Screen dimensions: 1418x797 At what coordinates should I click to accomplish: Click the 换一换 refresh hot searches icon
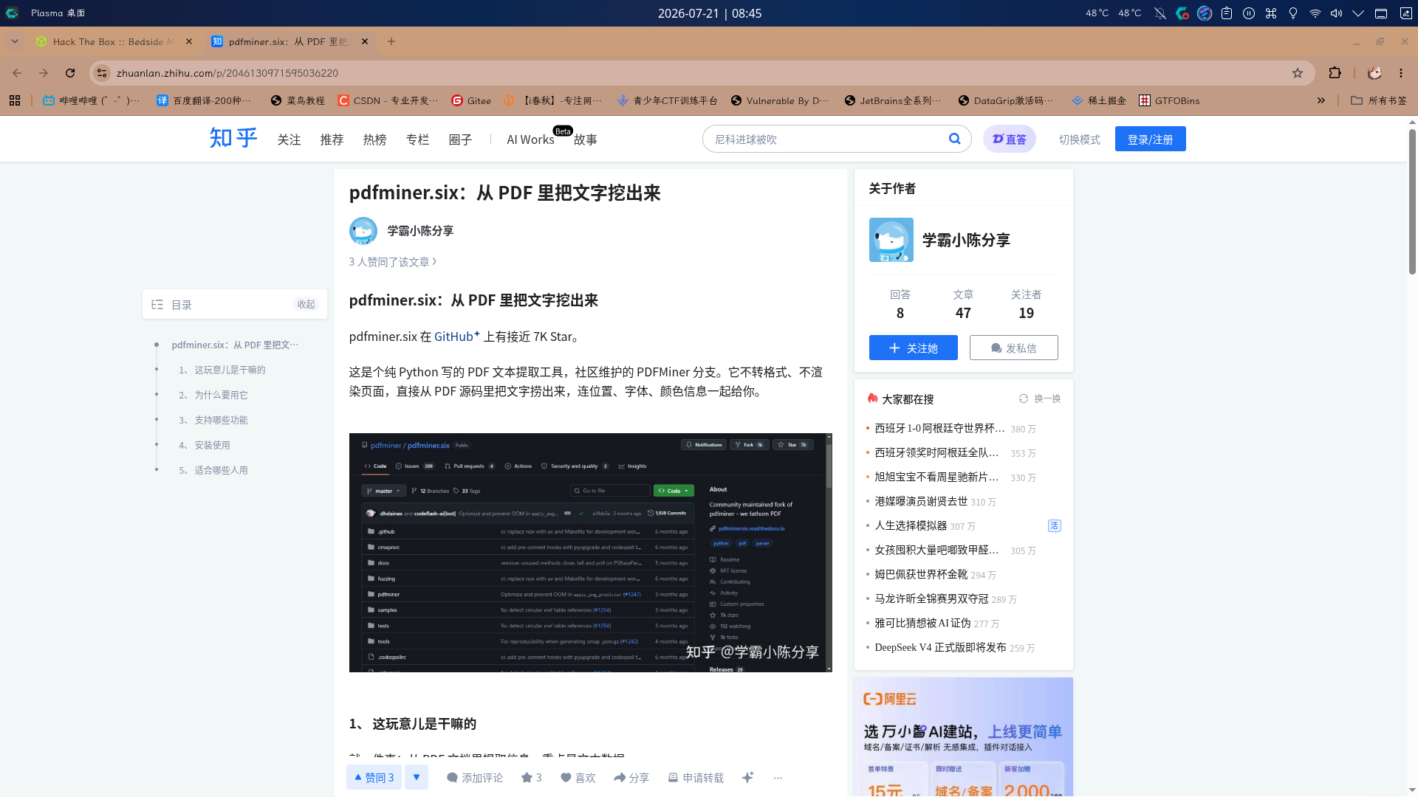pos(1024,398)
